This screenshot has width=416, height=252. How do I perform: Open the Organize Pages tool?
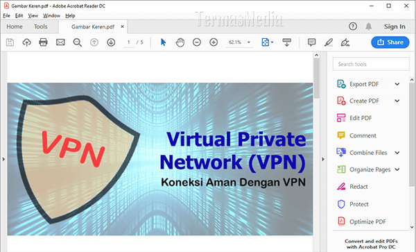(370, 169)
